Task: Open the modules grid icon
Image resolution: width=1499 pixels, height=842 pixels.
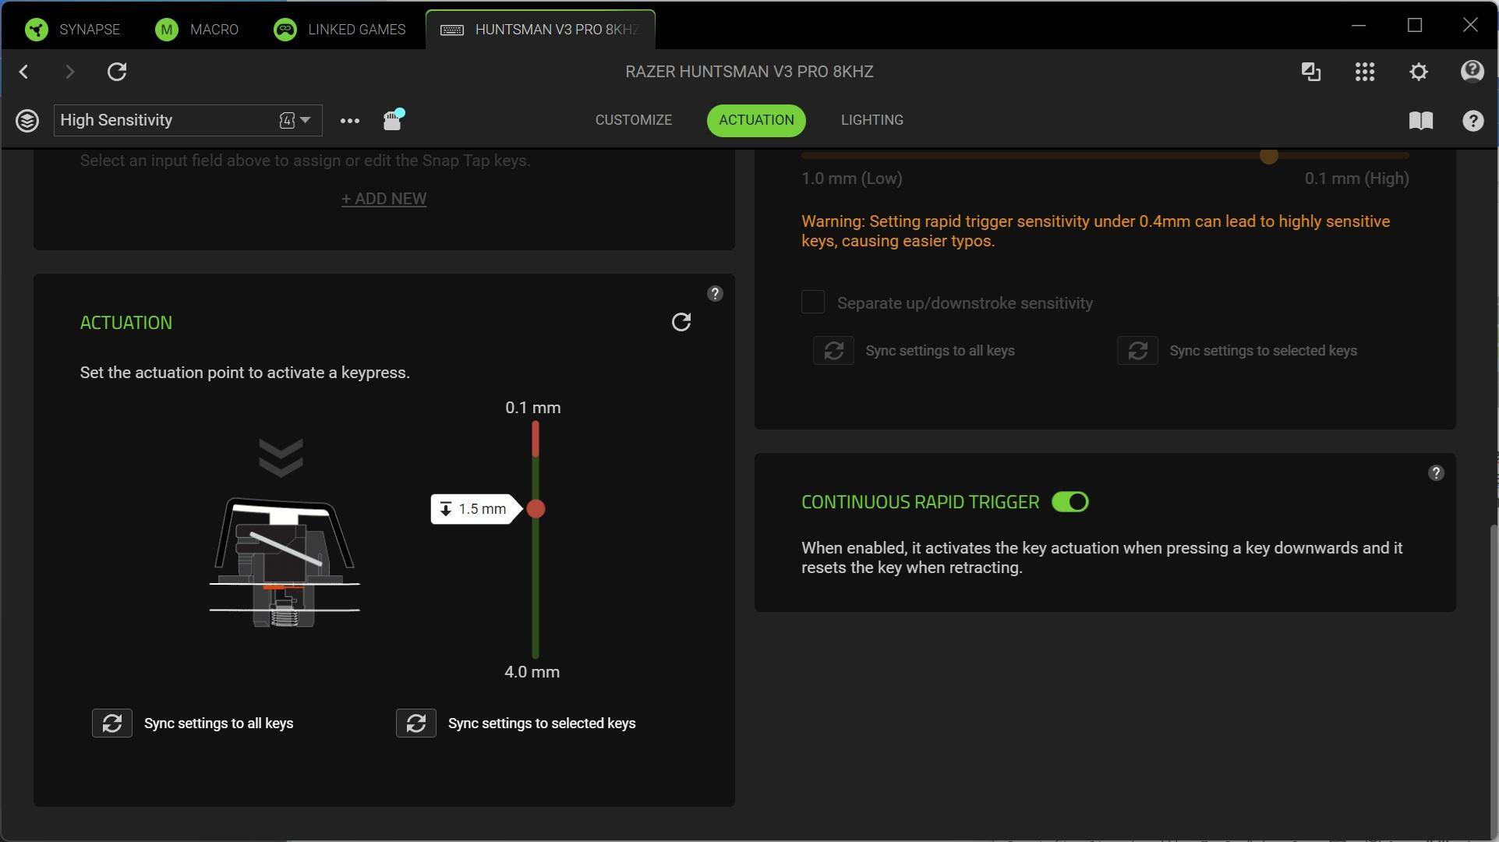Action: 1364,72
